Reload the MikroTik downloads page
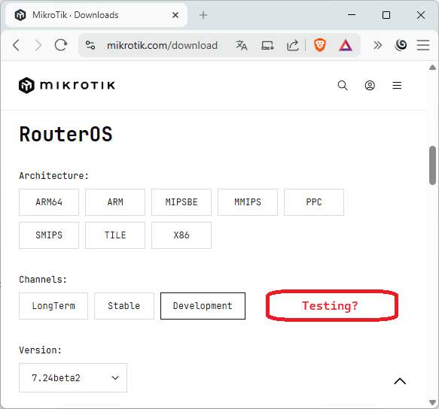Screen dimensions: 439x409 (x=61, y=45)
